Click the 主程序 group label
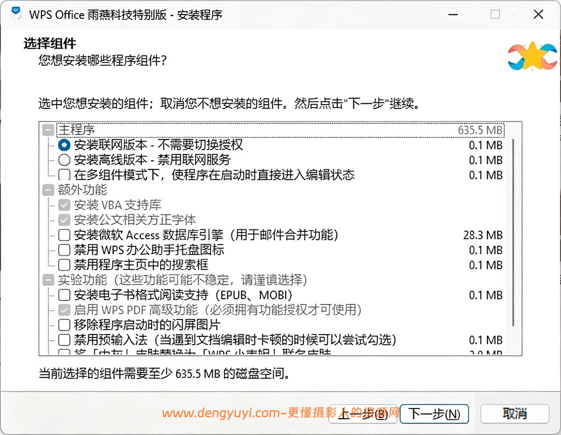The image size is (561, 435). pos(76,130)
